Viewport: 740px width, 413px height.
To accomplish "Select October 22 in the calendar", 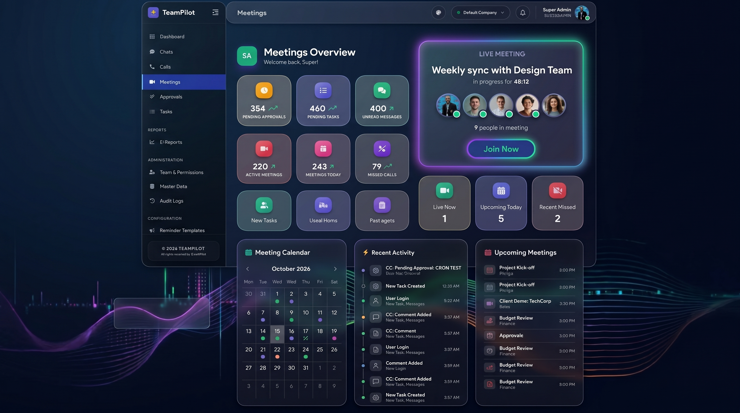I will 277,353.
